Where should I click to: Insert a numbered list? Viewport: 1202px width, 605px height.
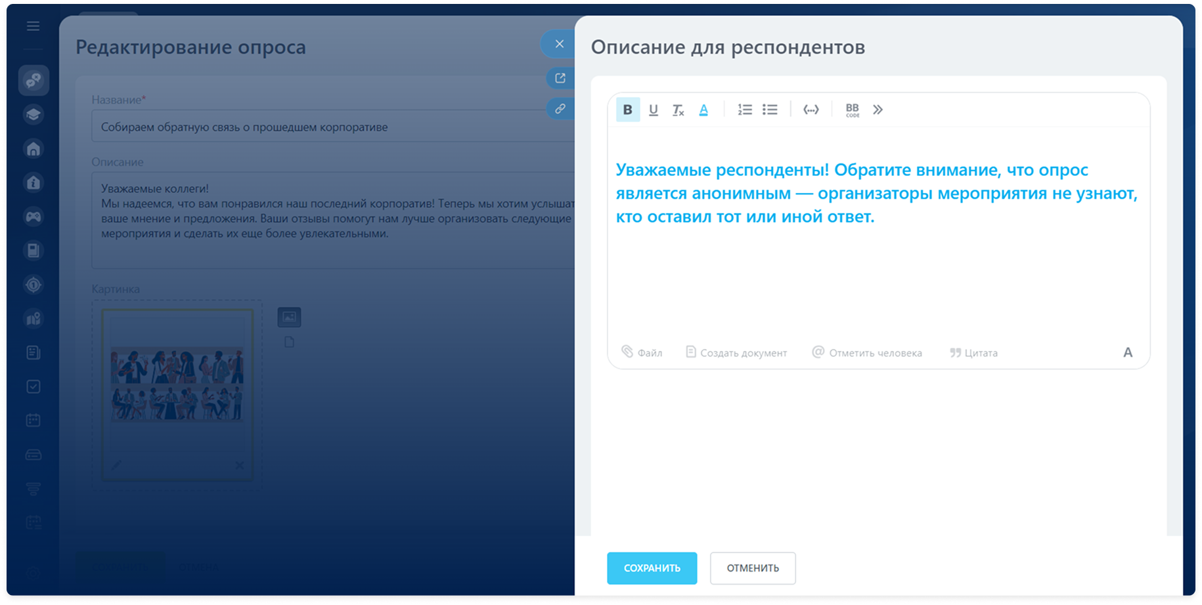pos(744,110)
